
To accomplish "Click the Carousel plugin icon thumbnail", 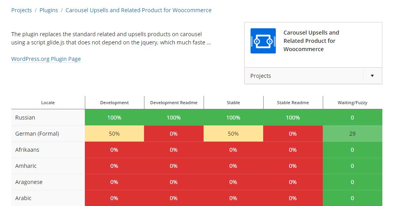I will (x=263, y=41).
